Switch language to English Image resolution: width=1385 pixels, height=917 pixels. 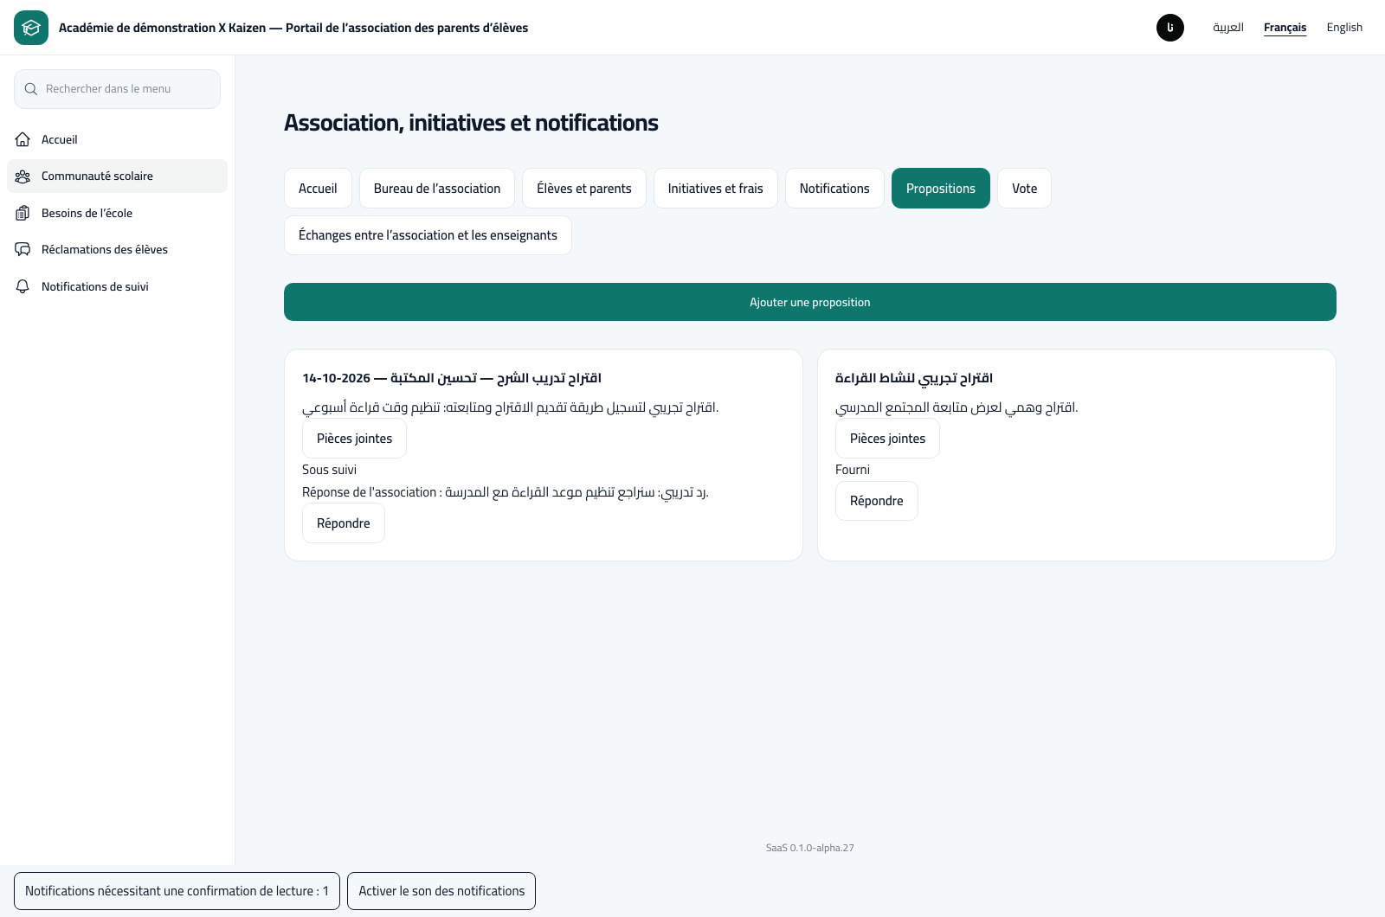(1344, 28)
